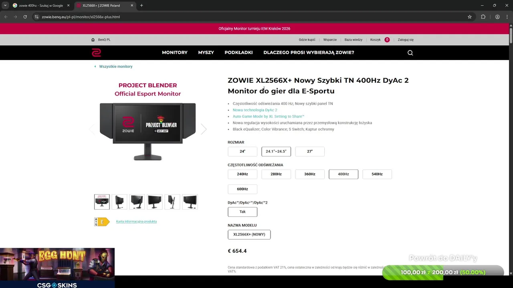
Task: Open the Chrome three-dot menu
Action: tap(507, 17)
